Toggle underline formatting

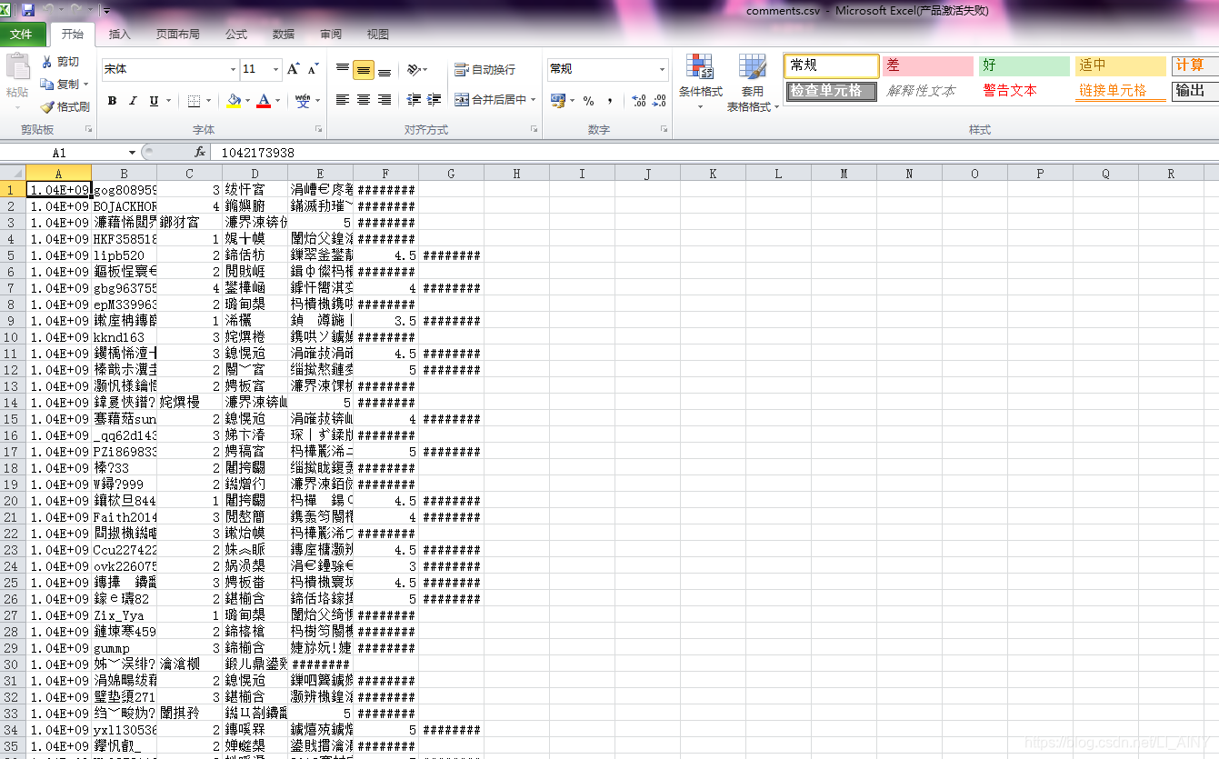(154, 101)
